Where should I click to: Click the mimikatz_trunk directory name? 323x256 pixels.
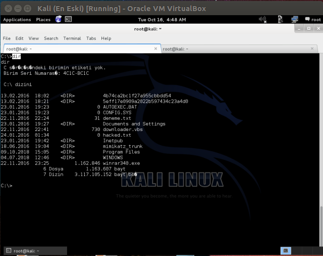pyautogui.click(x=123, y=146)
